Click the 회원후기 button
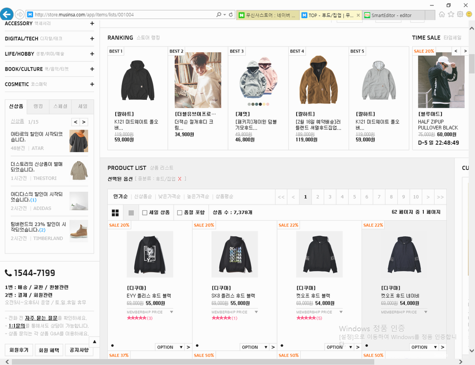Image resolution: width=475 pixels, height=365 pixels. (x=19, y=350)
